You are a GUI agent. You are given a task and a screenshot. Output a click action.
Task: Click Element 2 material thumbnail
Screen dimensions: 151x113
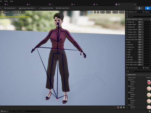149,95
